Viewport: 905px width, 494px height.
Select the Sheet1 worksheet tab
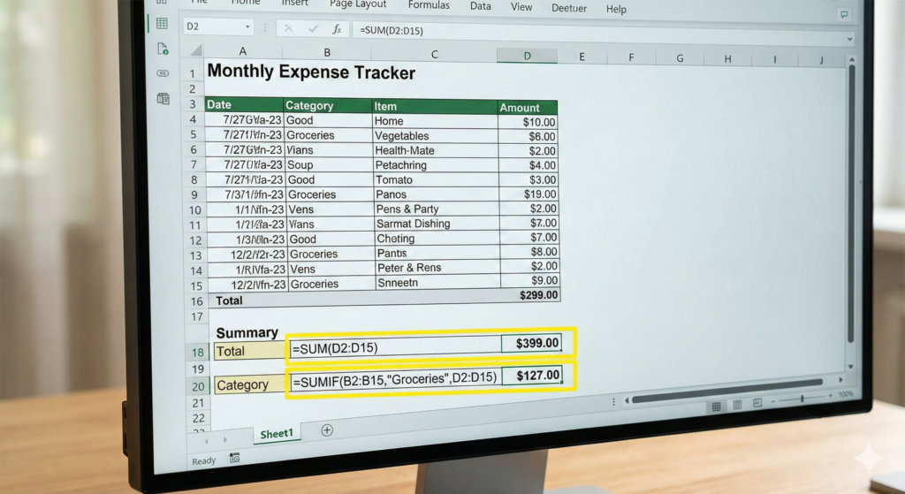pos(277,434)
